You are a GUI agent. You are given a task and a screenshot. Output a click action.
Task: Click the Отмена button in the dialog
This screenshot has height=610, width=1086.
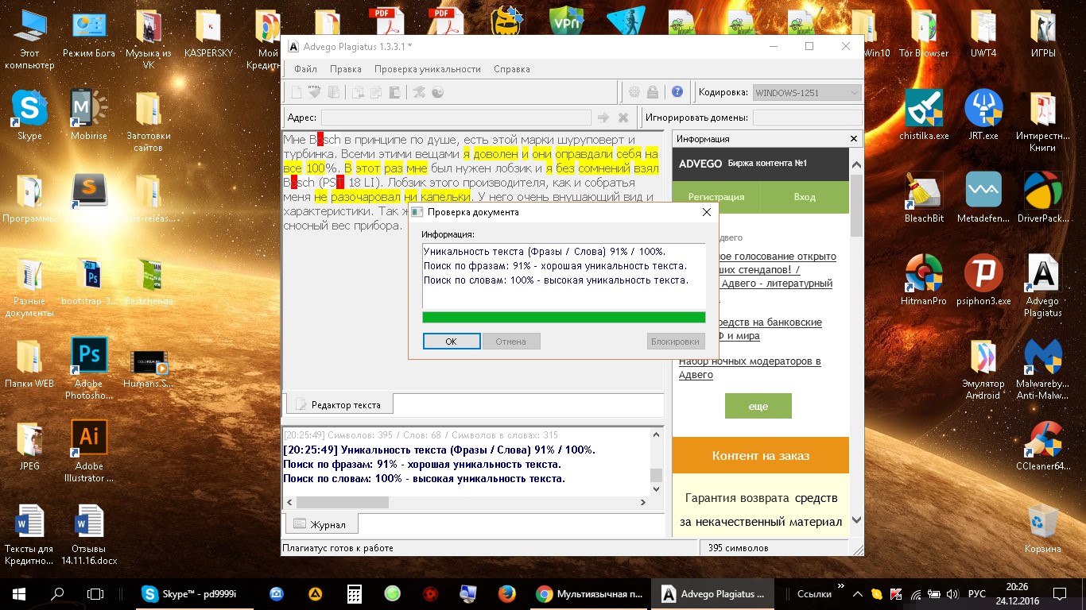click(x=511, y=342)
